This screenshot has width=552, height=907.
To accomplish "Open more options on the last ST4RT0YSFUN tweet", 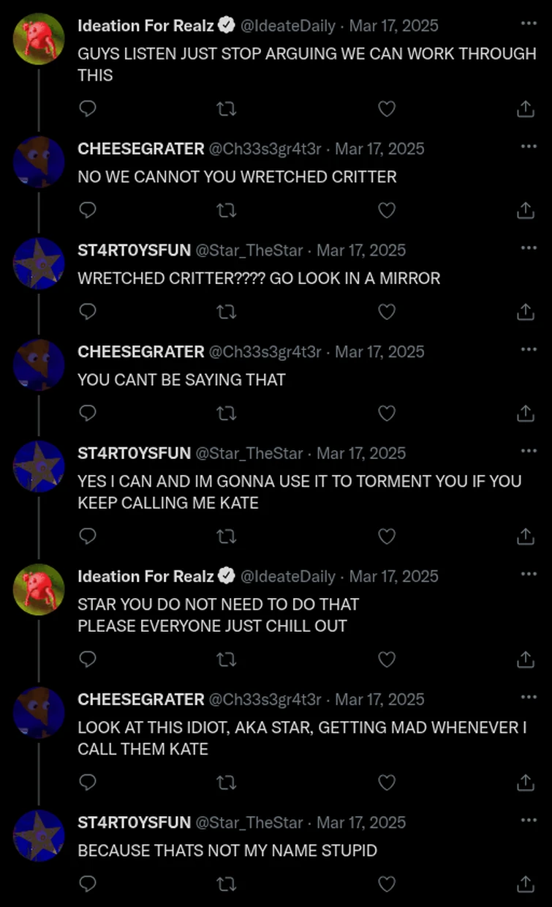I will (x=529, y=821).
